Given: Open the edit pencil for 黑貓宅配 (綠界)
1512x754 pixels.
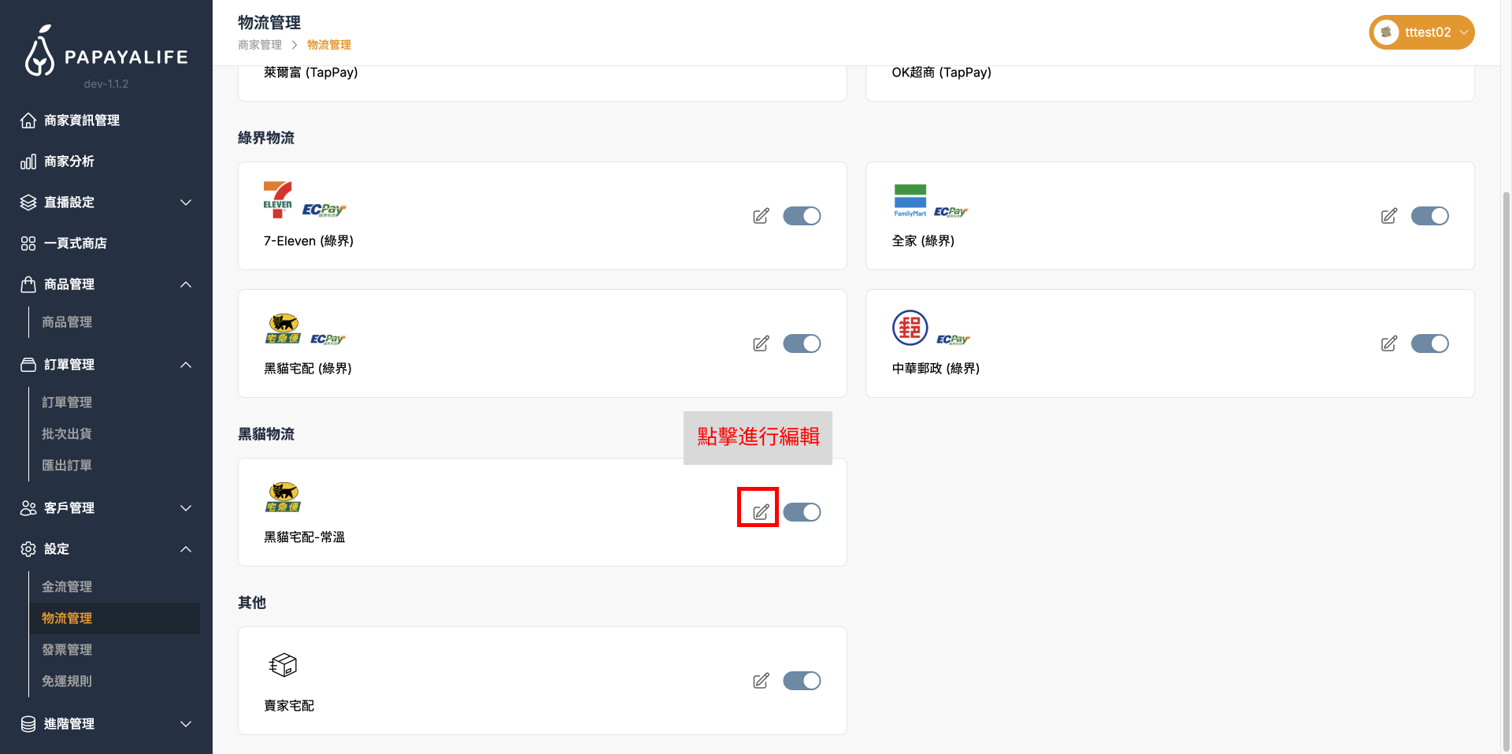Looking at the screenshot, I should click(760, 344).
